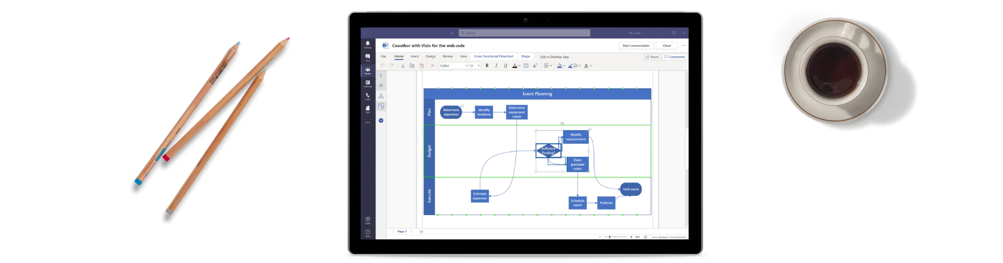Paste from the clipboard icon
1003x263 pixels.
pos(422,65)
